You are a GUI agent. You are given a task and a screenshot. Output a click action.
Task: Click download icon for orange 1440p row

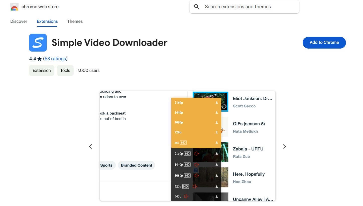pos(217,113)
